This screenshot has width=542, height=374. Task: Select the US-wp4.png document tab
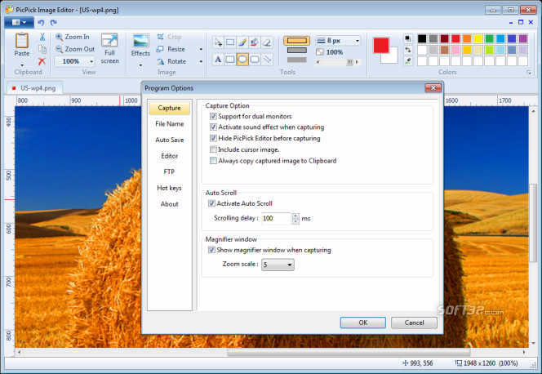point(34,88)
